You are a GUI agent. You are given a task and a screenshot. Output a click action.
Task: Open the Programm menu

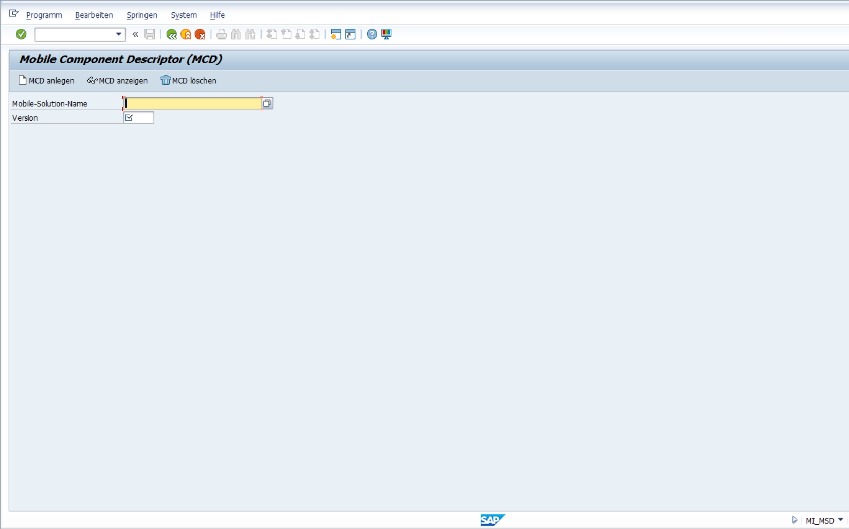pyautogui.click(x=44, y=15)
